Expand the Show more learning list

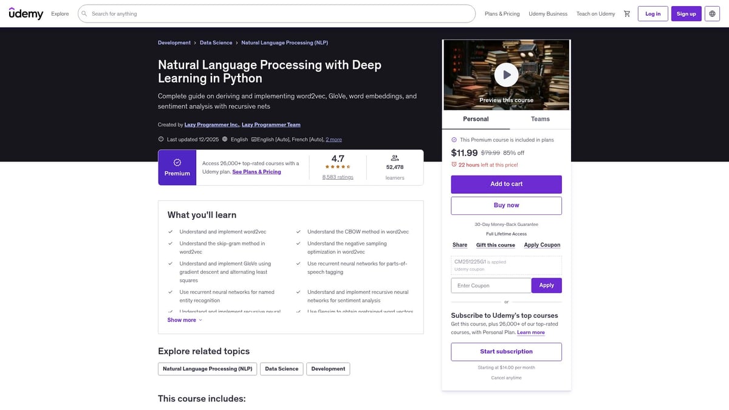click(185, 320)
